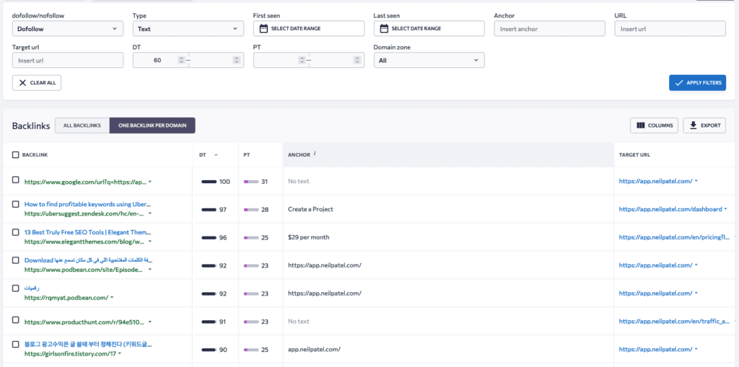Toggle the select-all Backlink header checkbox
739x367 pixels.
16,154
